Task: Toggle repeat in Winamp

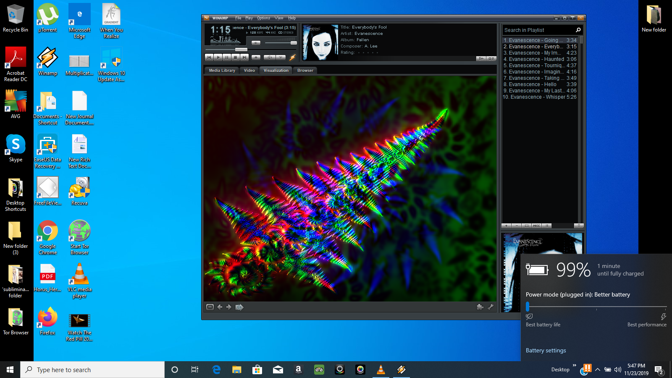Action: [x=281, y=57]
